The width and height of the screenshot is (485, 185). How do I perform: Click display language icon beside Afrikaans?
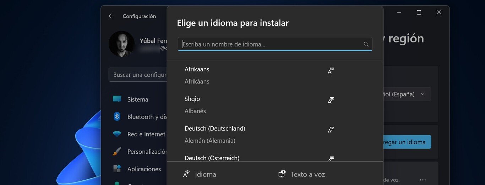pos(331,71)
